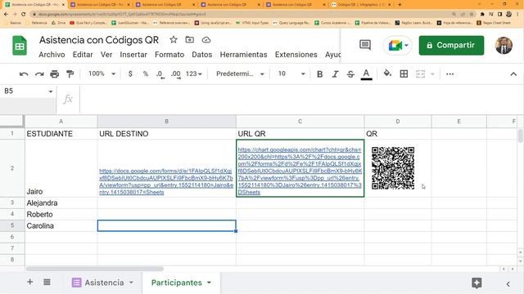The width and height of the screenshot is (524, 294).
Task: Switch to the Participantes sheet tab
Action: (x=177, y=283)
